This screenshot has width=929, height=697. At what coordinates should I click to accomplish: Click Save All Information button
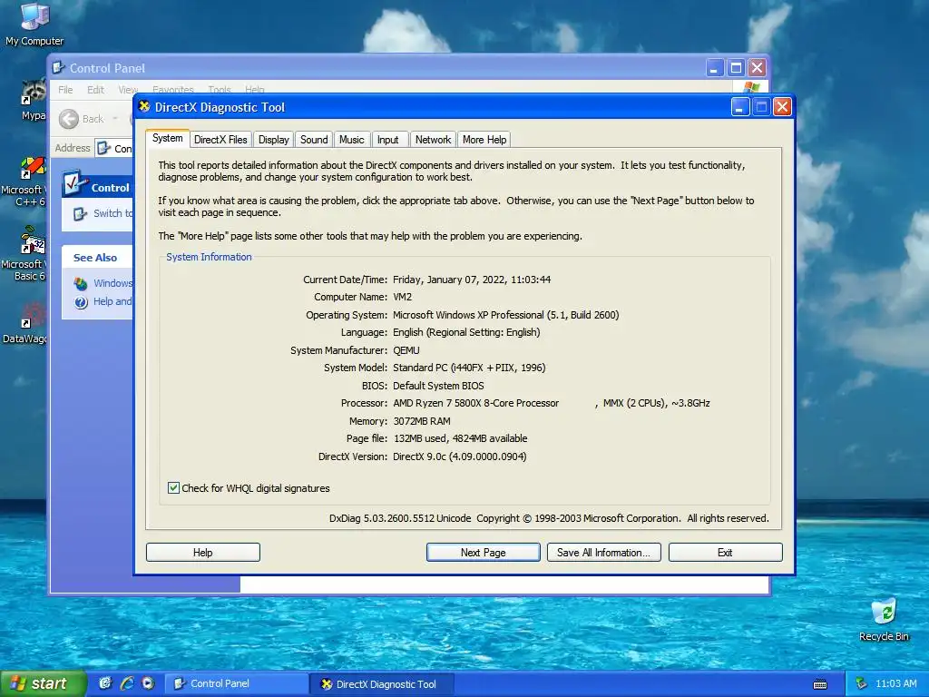(x=603, y=553)
